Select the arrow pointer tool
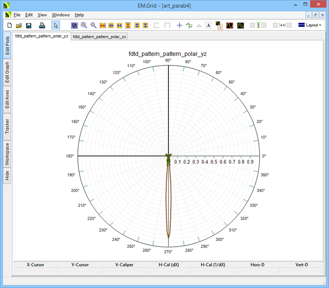This screenshot has width=329, height=288. [56, 25]
